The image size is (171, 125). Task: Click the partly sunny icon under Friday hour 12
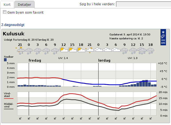63,50
